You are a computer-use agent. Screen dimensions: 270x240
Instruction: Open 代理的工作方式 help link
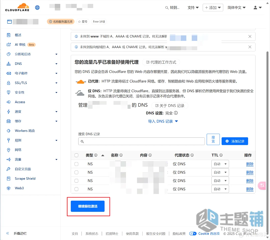[161, 62]
